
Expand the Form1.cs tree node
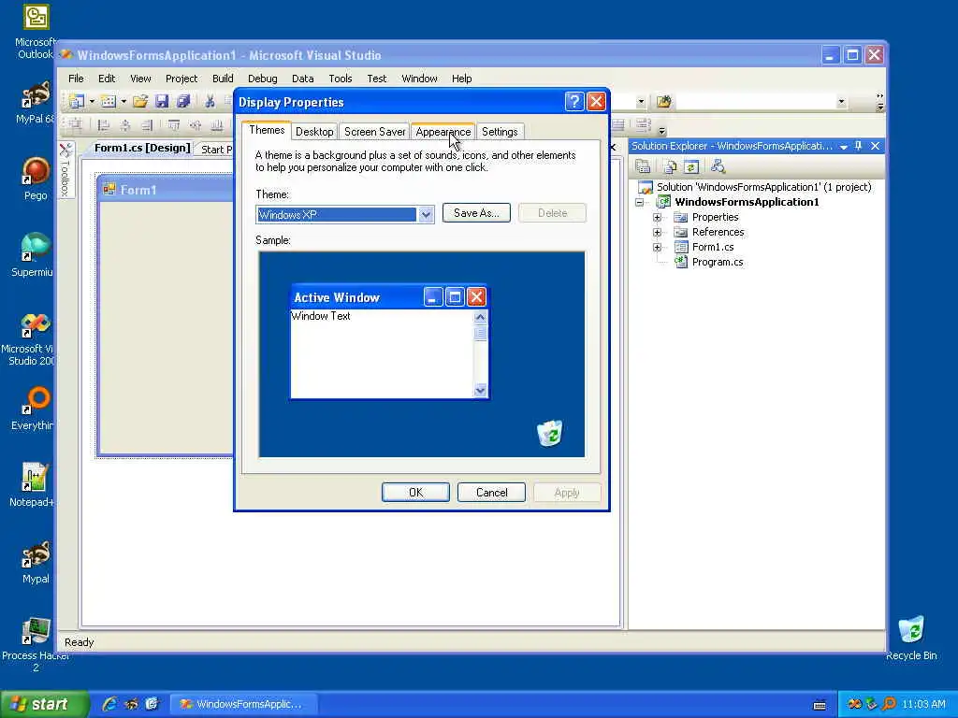[x=657, y=247]
